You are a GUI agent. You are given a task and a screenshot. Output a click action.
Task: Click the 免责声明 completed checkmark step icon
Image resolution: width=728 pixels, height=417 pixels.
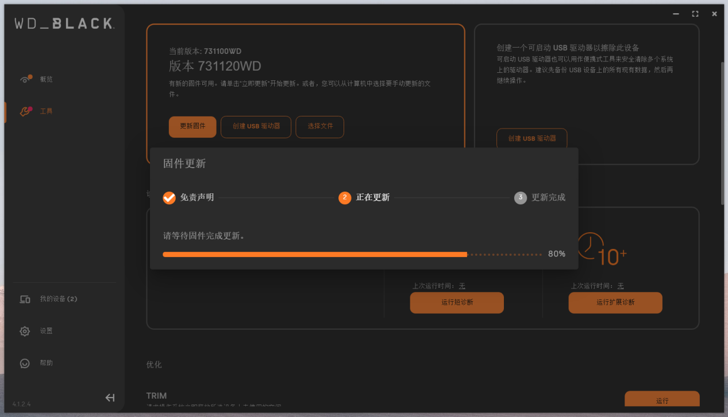169,198
